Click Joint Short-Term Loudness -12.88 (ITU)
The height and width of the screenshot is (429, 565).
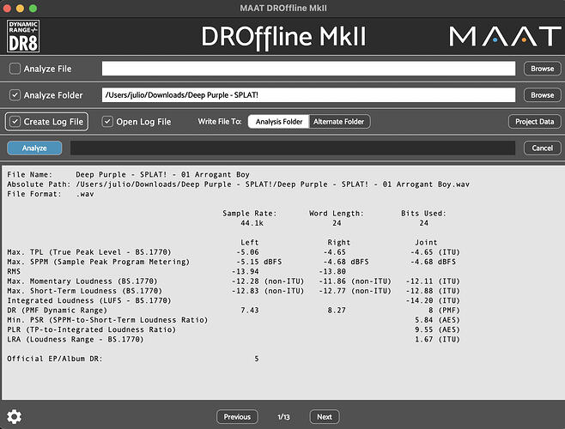(433, 291)
